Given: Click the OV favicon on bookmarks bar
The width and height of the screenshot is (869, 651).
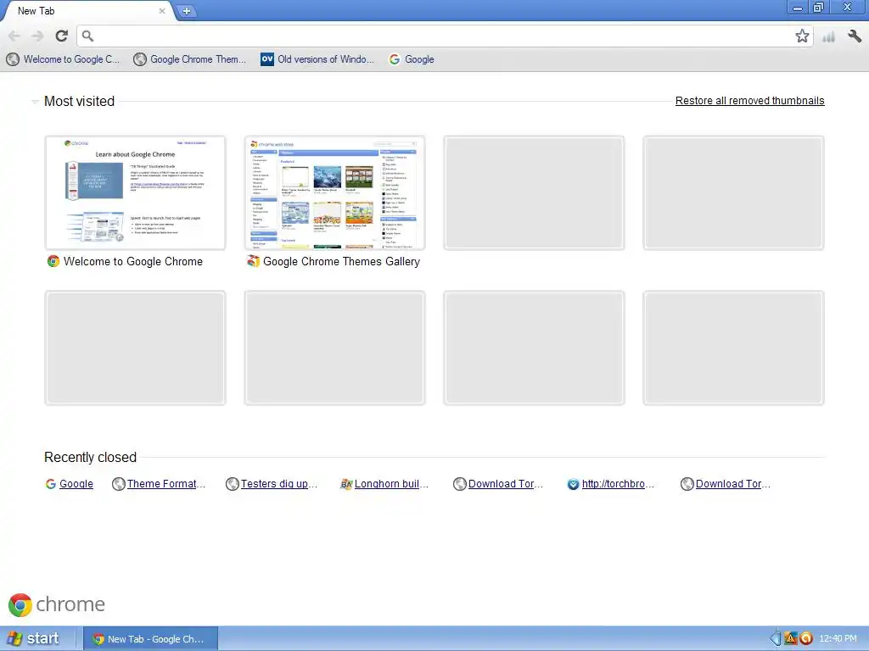Looking at the screenshot, I should pyautogui.click(x=267, y=59).
